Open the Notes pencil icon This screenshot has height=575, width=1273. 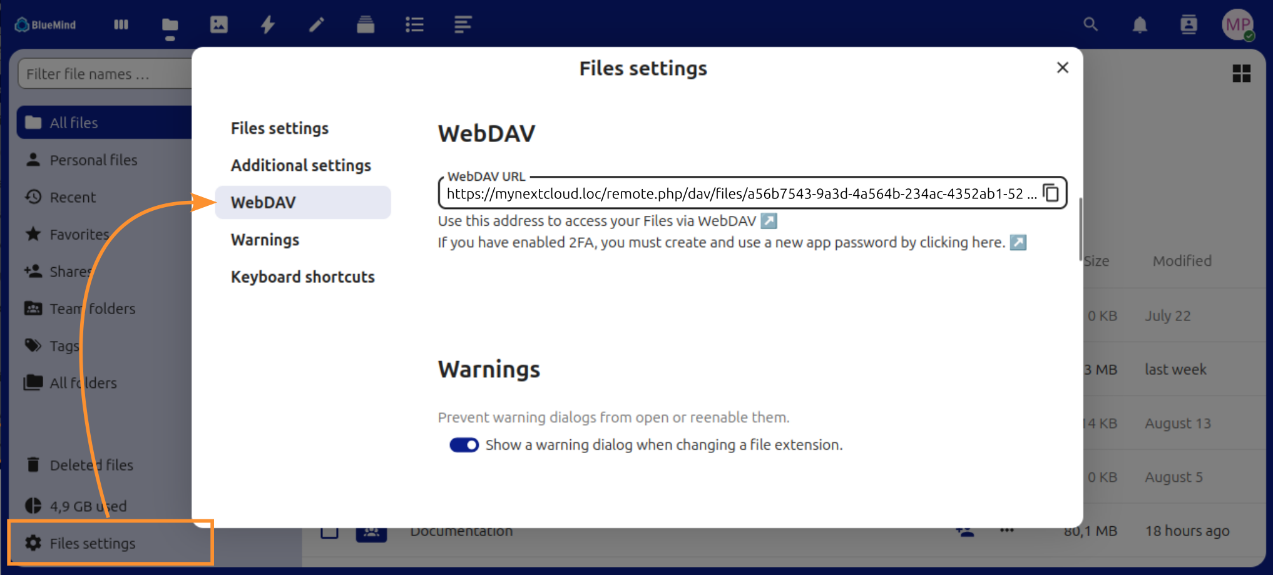click(317, 25)
